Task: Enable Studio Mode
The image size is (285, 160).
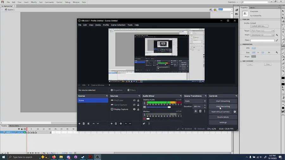Action: coord(223,117)
